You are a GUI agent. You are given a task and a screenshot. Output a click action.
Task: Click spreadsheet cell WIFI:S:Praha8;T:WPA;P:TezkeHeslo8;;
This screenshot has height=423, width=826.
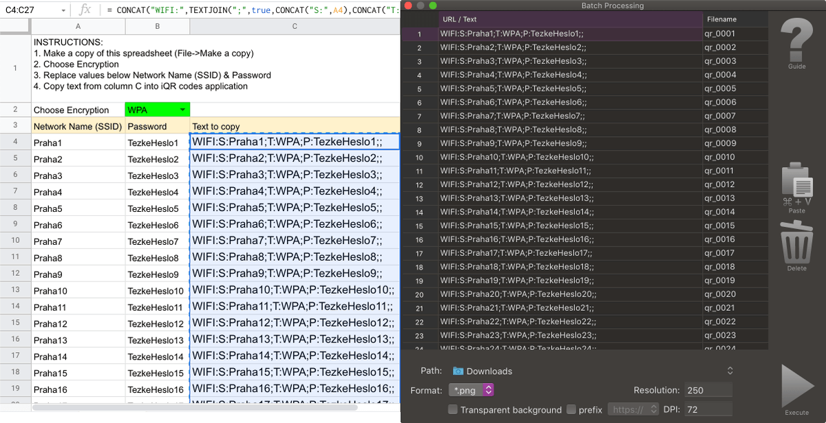[295, 257]
